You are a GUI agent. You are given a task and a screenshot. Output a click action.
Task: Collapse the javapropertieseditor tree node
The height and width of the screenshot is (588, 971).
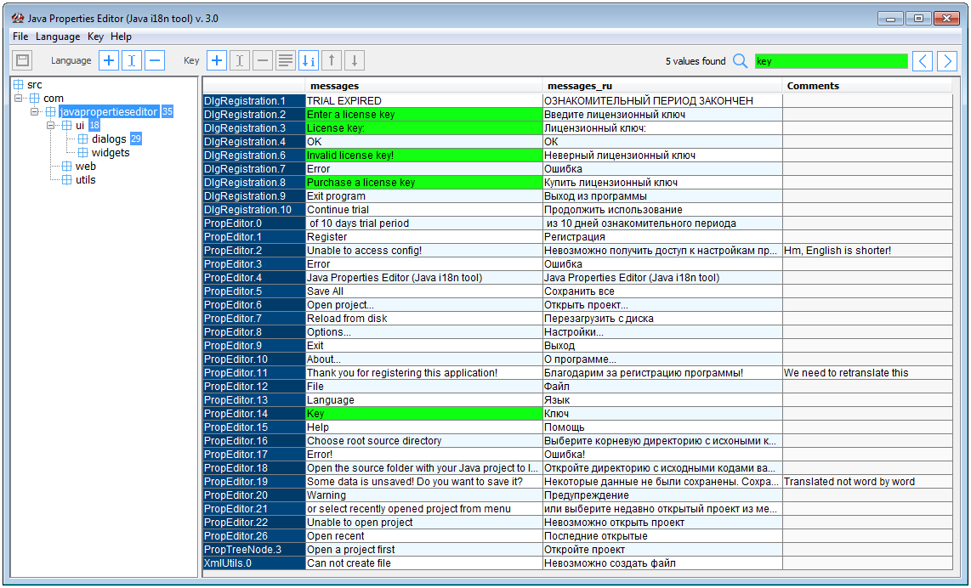tap(35, 111)
